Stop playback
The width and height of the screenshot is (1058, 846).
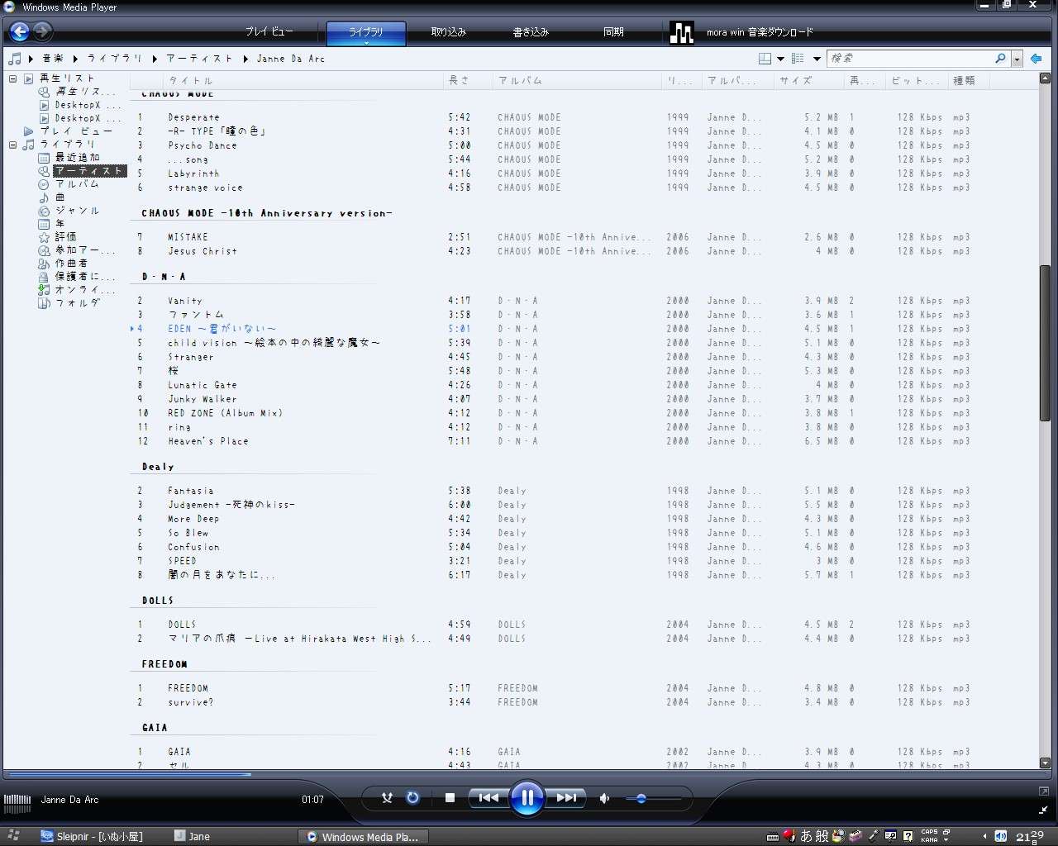(450, 798)
